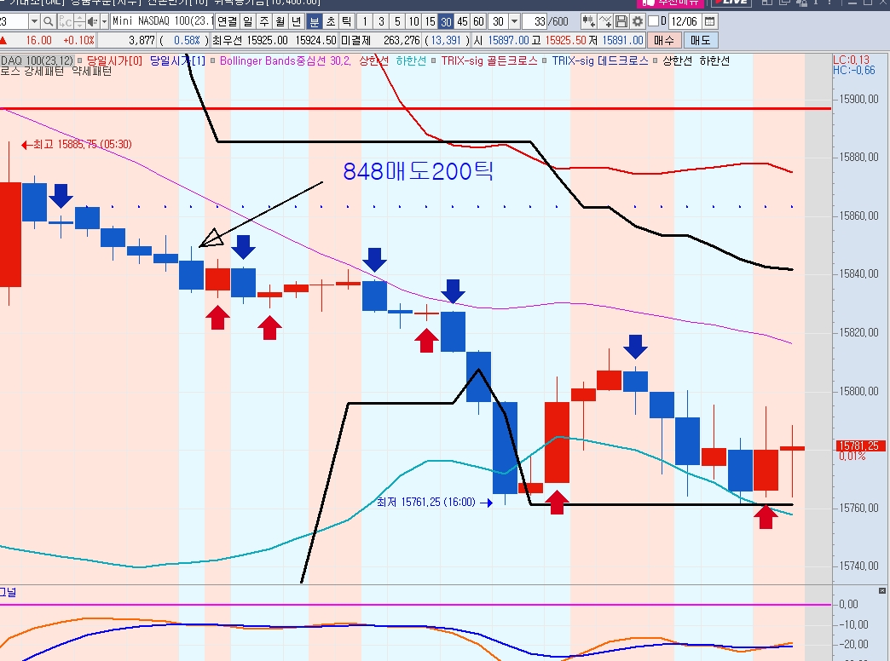Click the 15781.25 current price marker
Screen dimensions: 890x661
[x=861, y=445]
